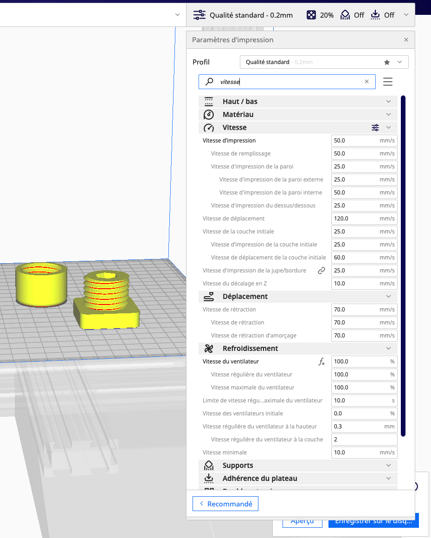
Task: Edit Vitesse maximale du ventilateur value
Action: pos(364,388)
